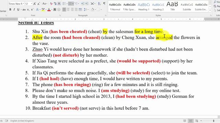Switch to Print Layout view

click(x=191, y=121)
